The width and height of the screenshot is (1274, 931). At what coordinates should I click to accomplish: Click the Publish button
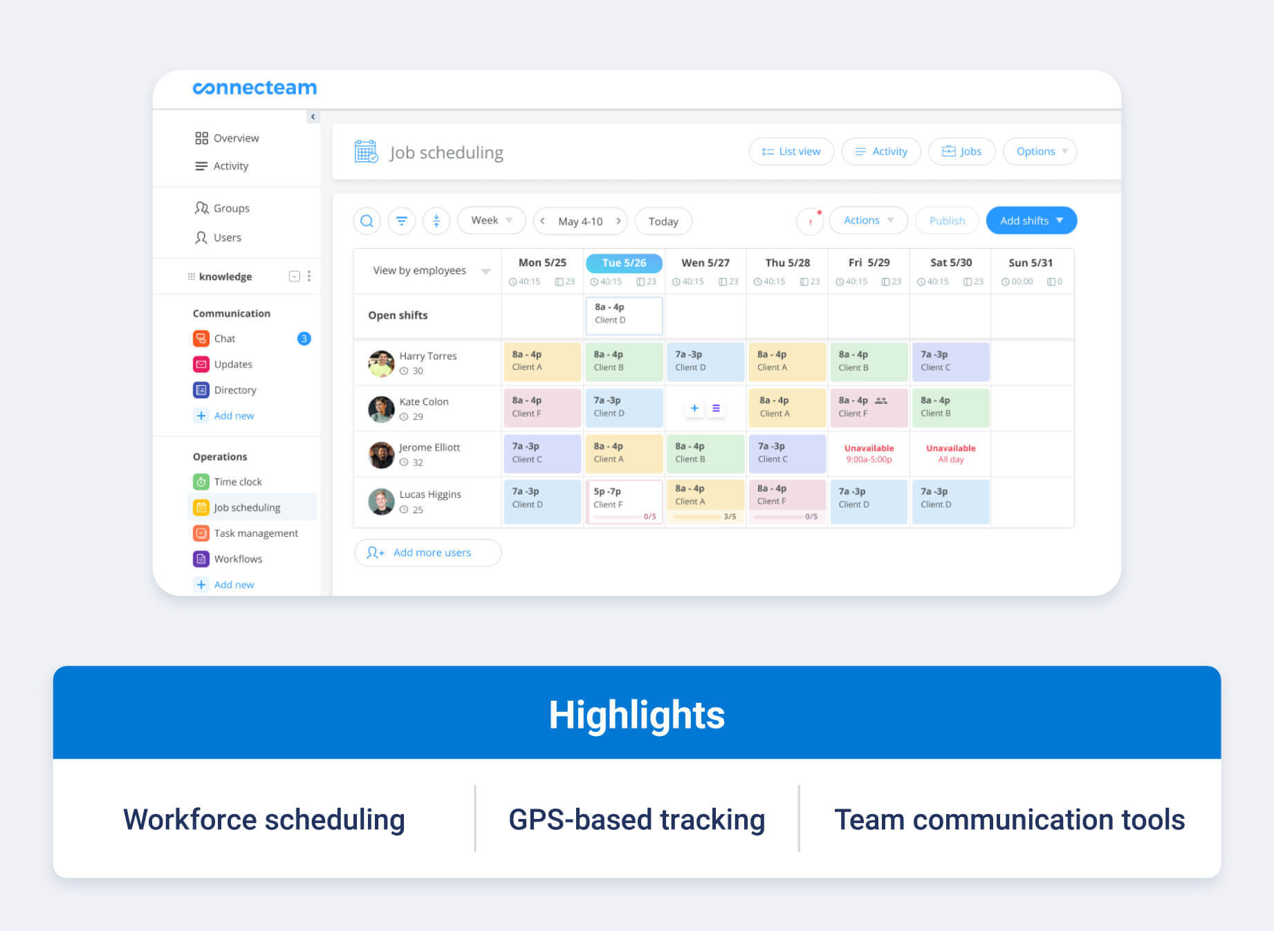click(x=947, y=220)
